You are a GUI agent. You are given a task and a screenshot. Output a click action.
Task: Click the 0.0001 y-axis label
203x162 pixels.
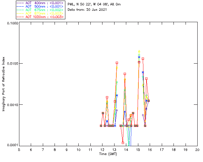[12, 145]
